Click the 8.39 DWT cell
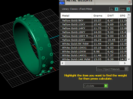133x99 pixels. (112, 59)
